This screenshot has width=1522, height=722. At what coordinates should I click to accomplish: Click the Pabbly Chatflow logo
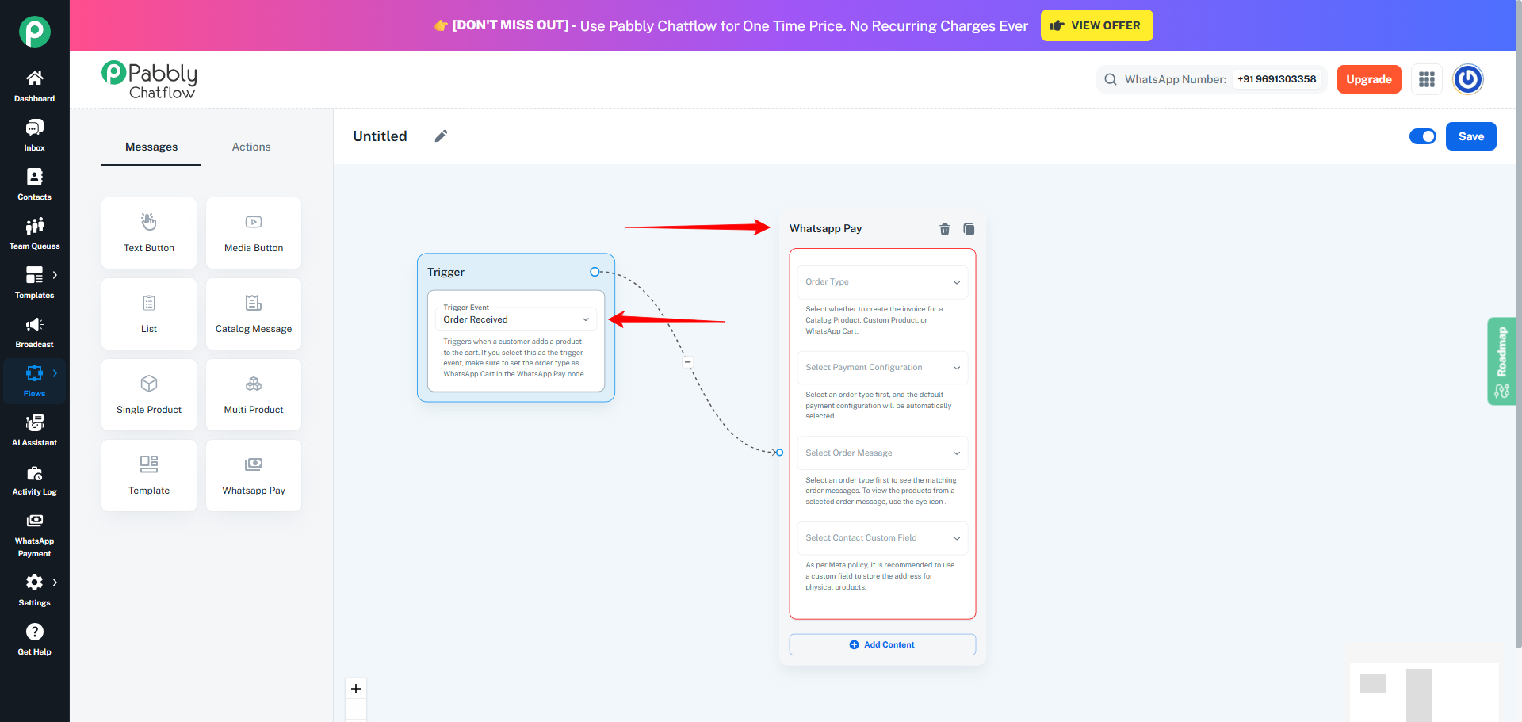[149, 80]
